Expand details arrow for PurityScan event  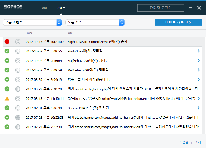point(199,51)
